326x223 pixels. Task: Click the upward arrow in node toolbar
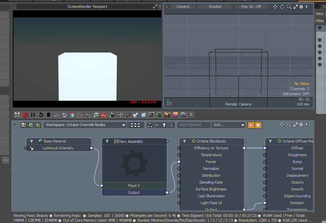pos(164,125)
